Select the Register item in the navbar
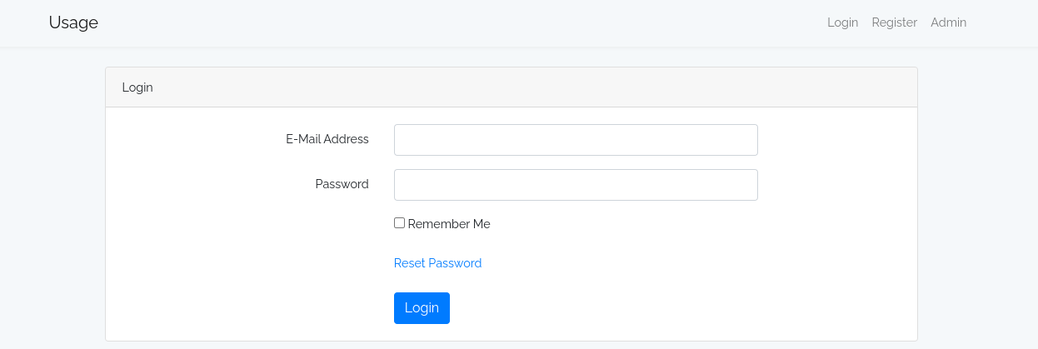 [894, 22]
